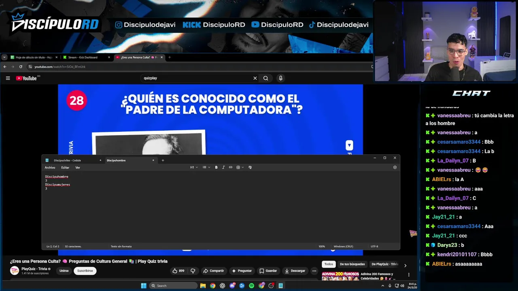
Task: Insert a link in Notepad
Action: tap(231, 167)
